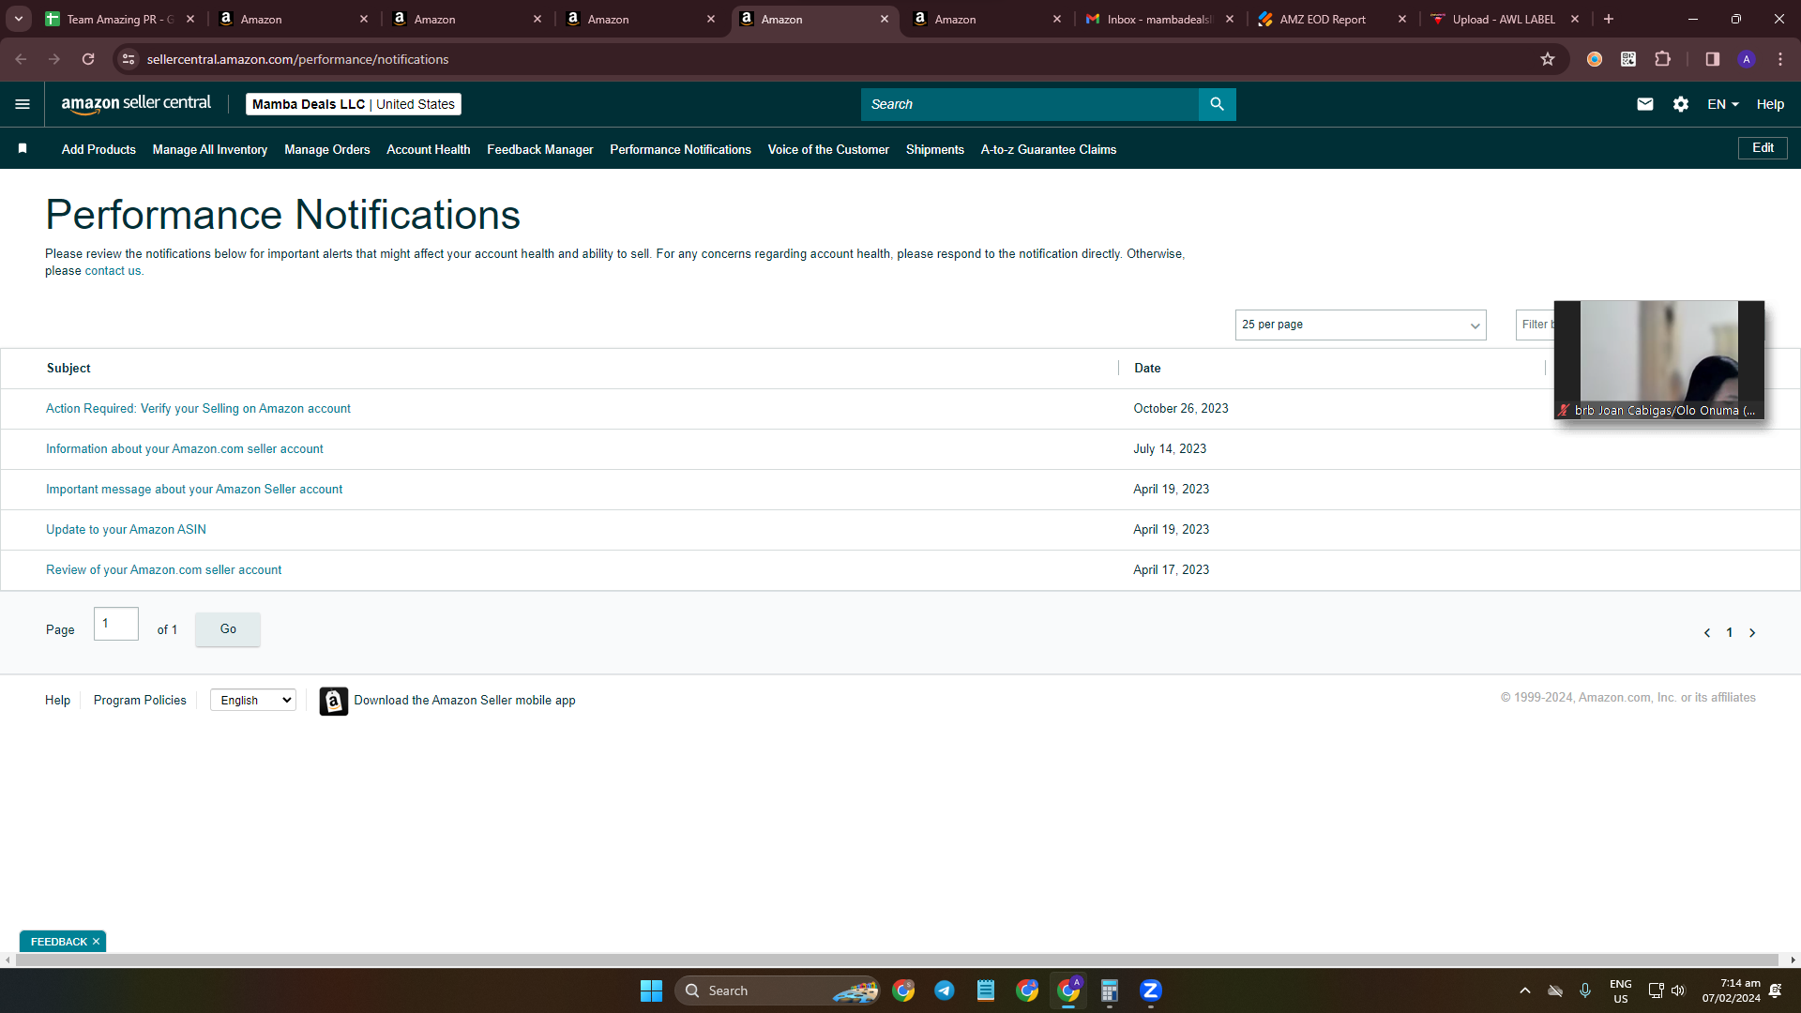The height and width of the screenshot is (1013, 1801).
Task: Click the bookmark icon in navigation bar
Action: 23,148
